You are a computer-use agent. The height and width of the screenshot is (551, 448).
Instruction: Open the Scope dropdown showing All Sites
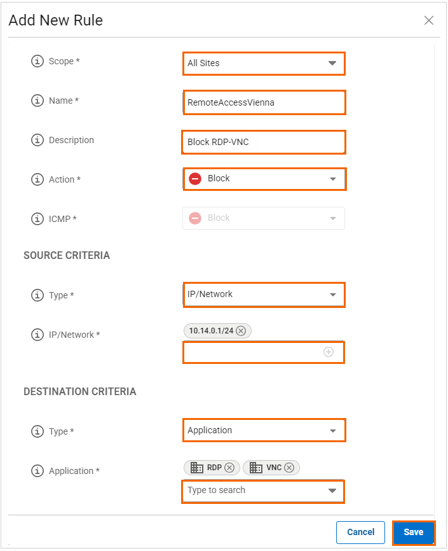pos(331,63)
